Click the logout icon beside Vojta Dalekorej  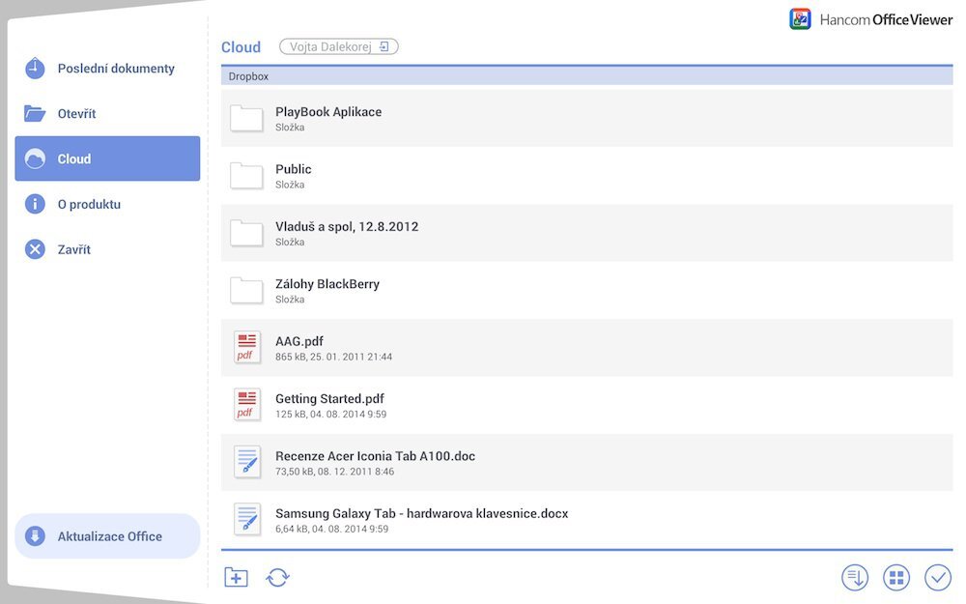[x=384, y=46]
